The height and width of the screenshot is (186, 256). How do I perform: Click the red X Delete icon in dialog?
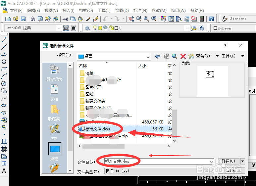point(183,56)
